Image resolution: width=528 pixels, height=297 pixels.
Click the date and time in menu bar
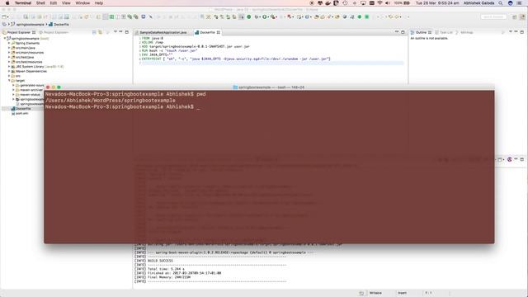(437, 3)
